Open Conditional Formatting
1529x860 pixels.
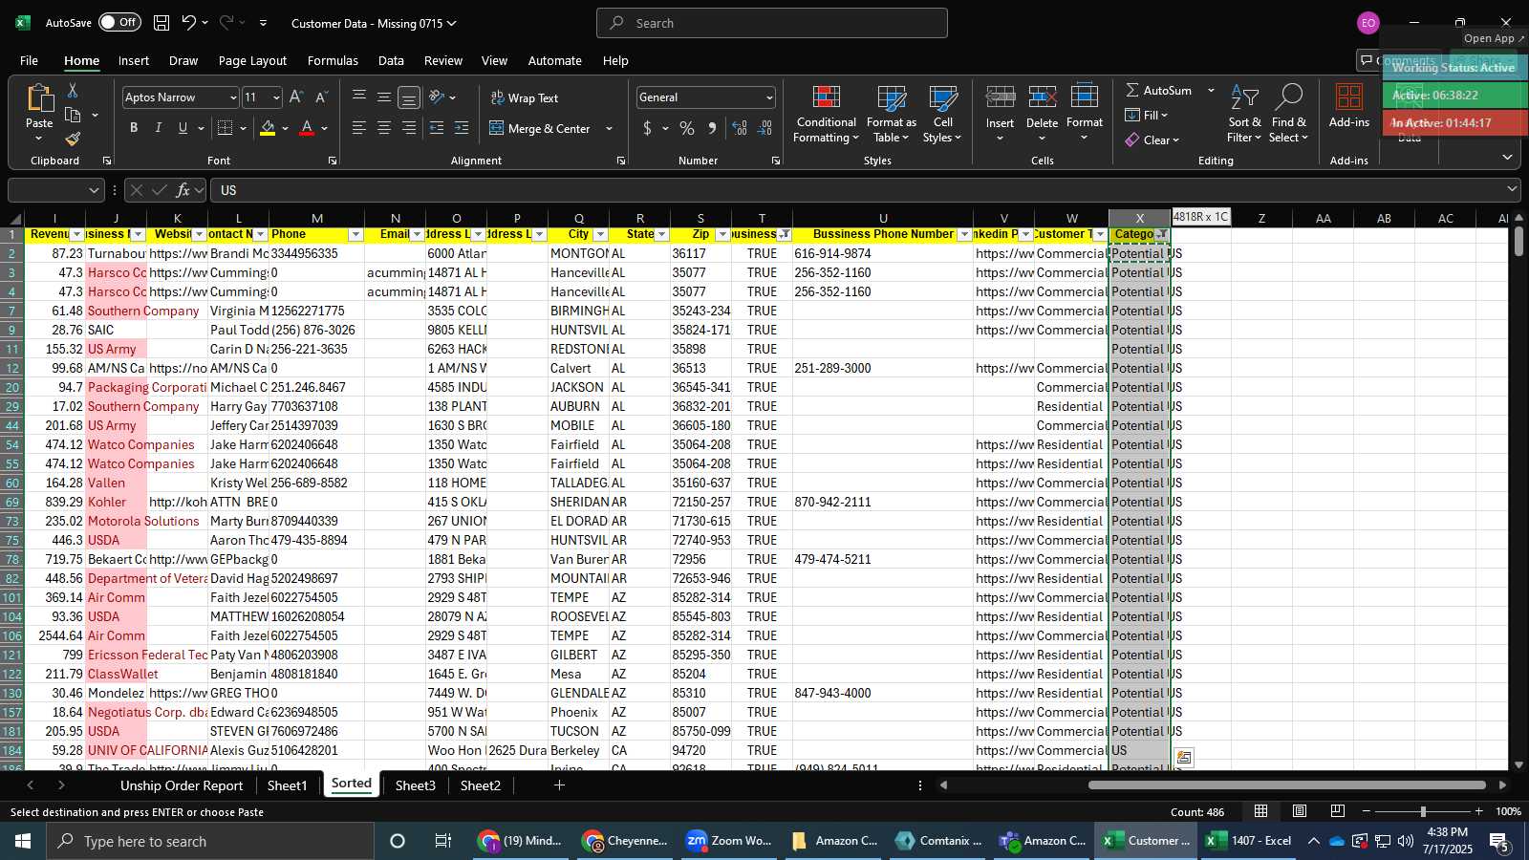pyautogui.click(x=827, y=115)
